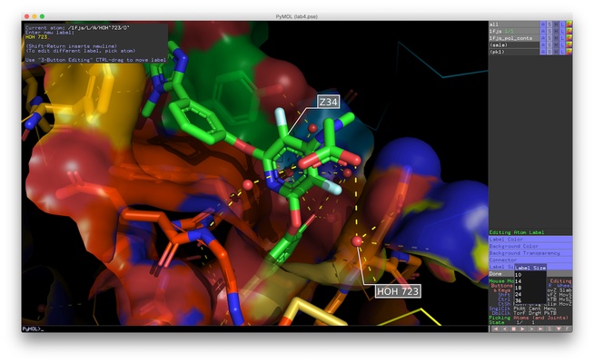Viewport: 594px width, 363px height.
Task: Click the down-arrow rock toggle button
Action: [559, 329]
